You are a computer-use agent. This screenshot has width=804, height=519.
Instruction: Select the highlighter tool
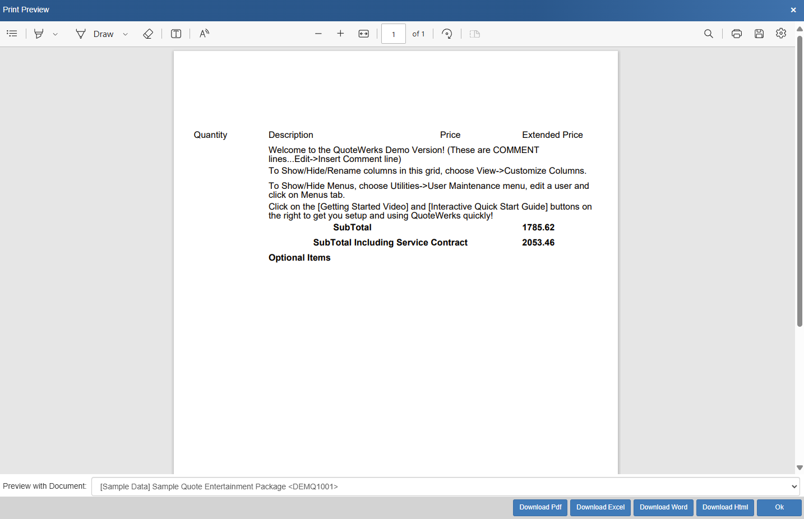pos(39,34)
